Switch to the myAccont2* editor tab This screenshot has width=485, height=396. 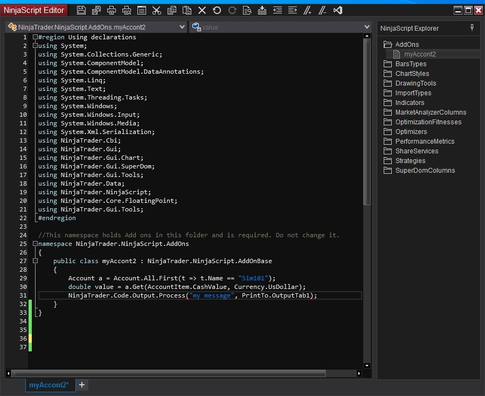(x=48, y=385)
